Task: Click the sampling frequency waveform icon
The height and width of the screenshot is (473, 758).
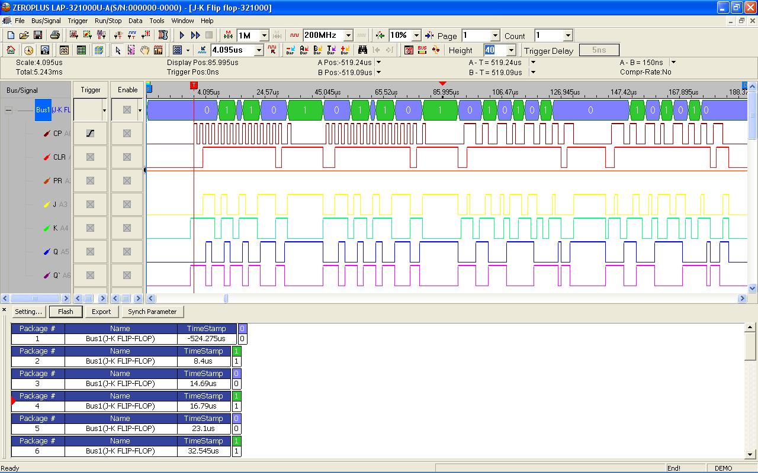Action: [x=294, y=35]
